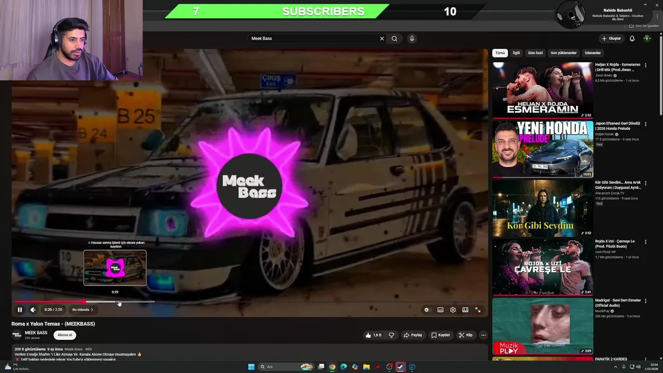
Task: Pause the video playback
Action: [20, 310]
